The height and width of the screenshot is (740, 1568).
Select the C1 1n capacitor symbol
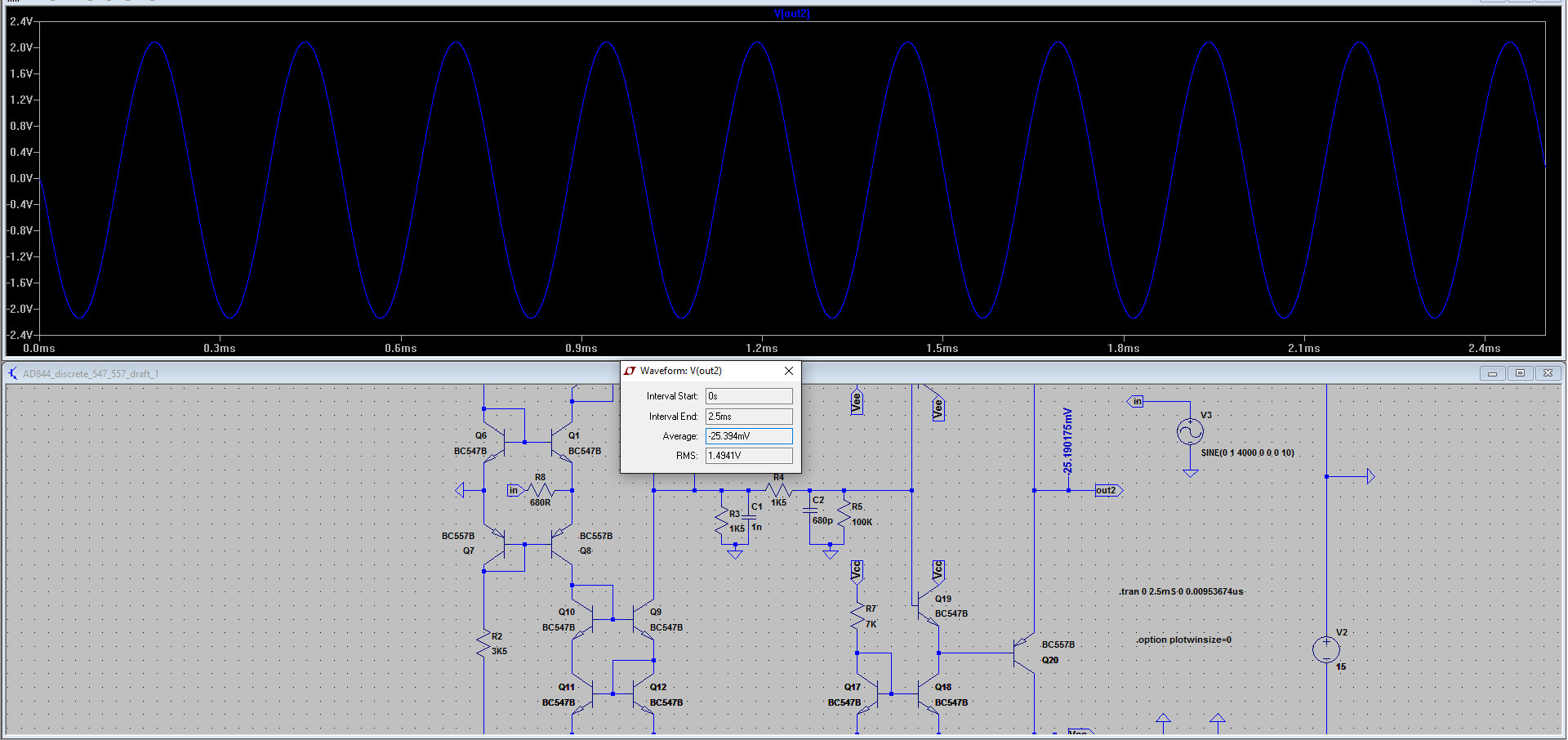[x=749, y=518]
